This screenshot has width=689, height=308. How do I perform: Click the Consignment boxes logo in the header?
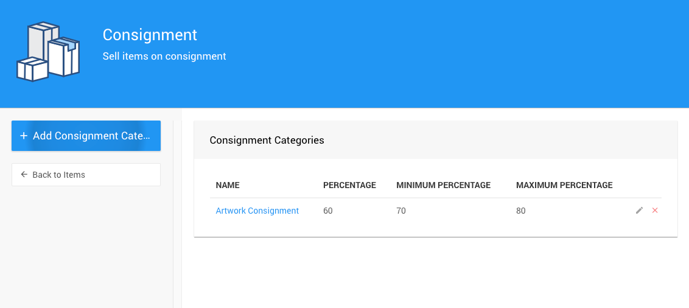coord(48,52)
